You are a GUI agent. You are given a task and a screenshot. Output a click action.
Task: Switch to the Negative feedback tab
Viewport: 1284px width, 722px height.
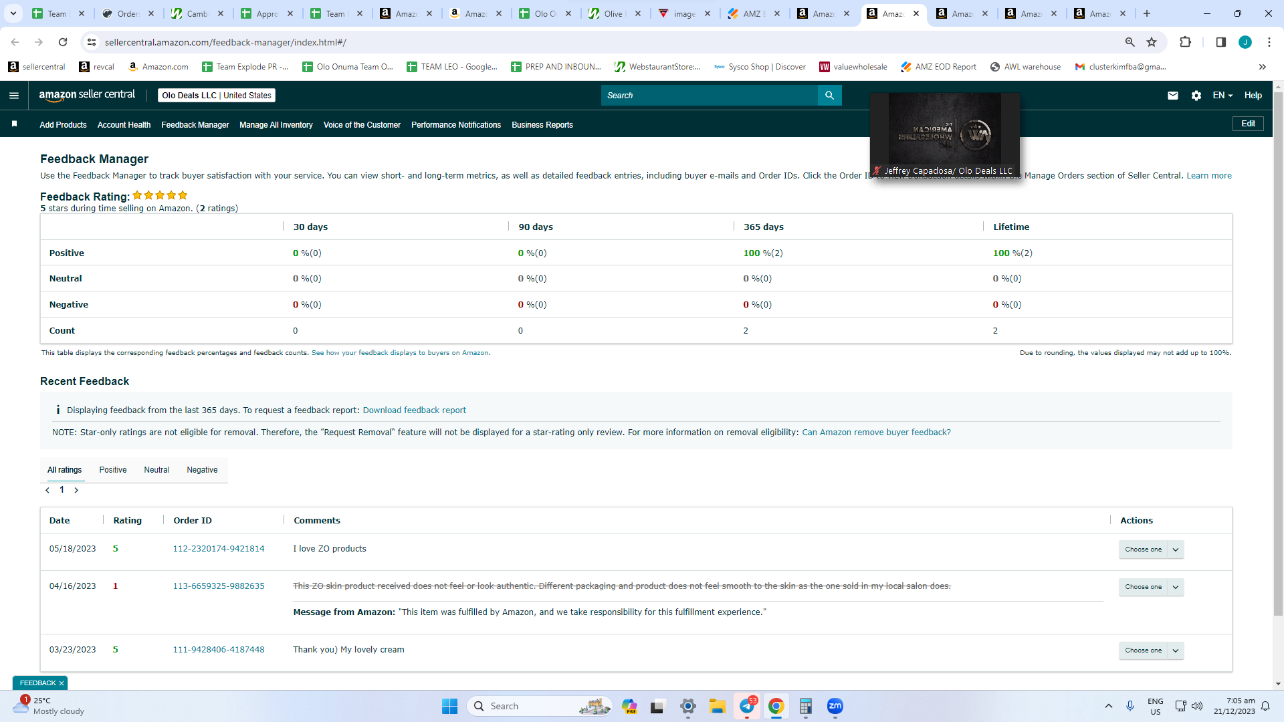click(202, 470)
